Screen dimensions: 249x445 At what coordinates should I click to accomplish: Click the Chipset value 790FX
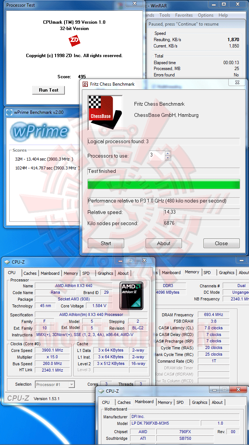(x=185, y=432)
